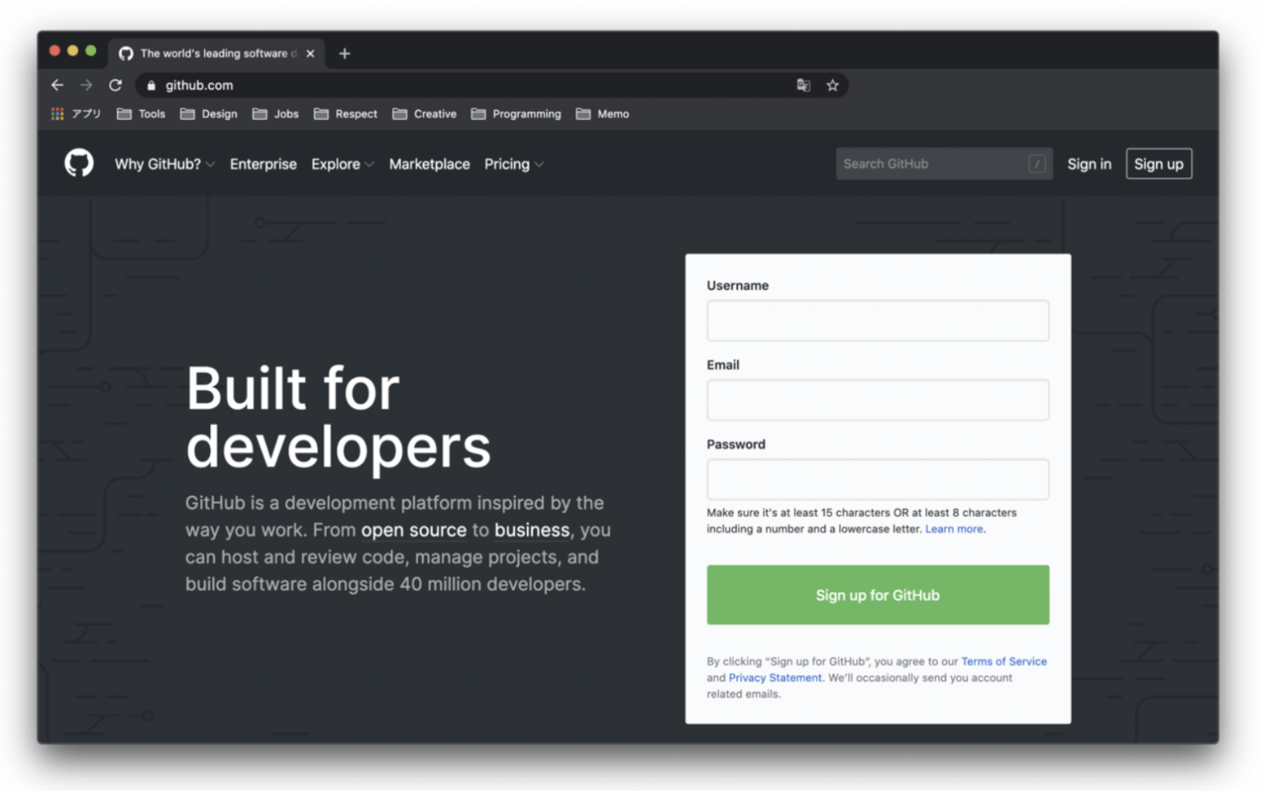1261x791 pixels.
Task: Click the Sign up for GitHub button
Action: (877, 595)
